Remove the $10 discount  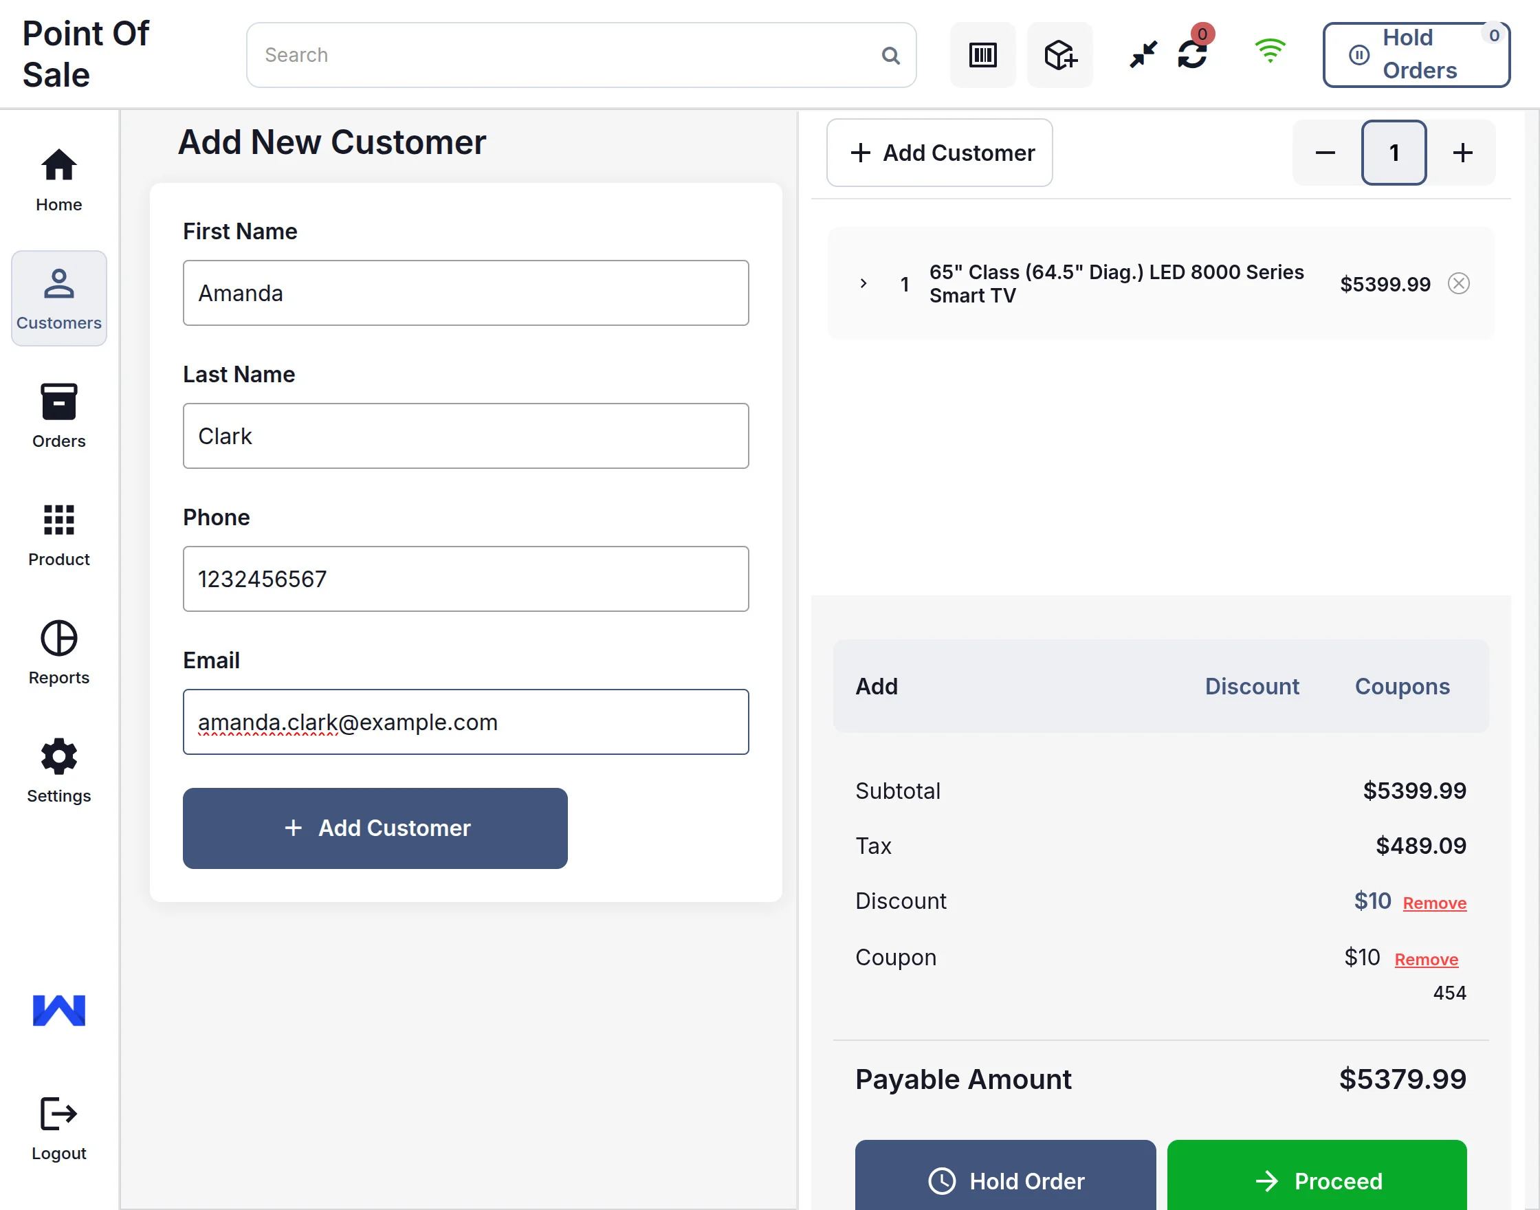[1434, 903]
